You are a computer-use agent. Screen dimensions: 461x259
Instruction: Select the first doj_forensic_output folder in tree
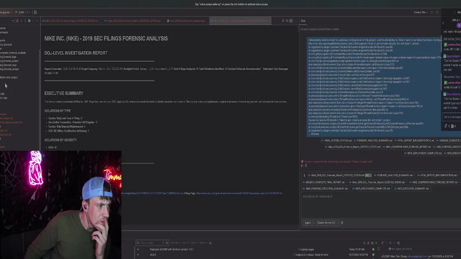coord(9,61)
